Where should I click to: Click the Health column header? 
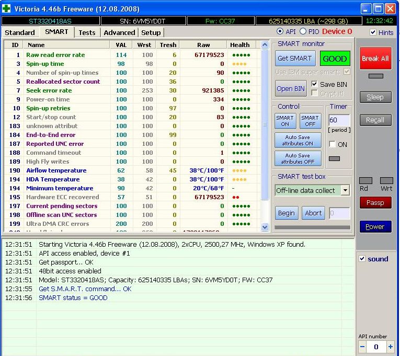(241, 45)
